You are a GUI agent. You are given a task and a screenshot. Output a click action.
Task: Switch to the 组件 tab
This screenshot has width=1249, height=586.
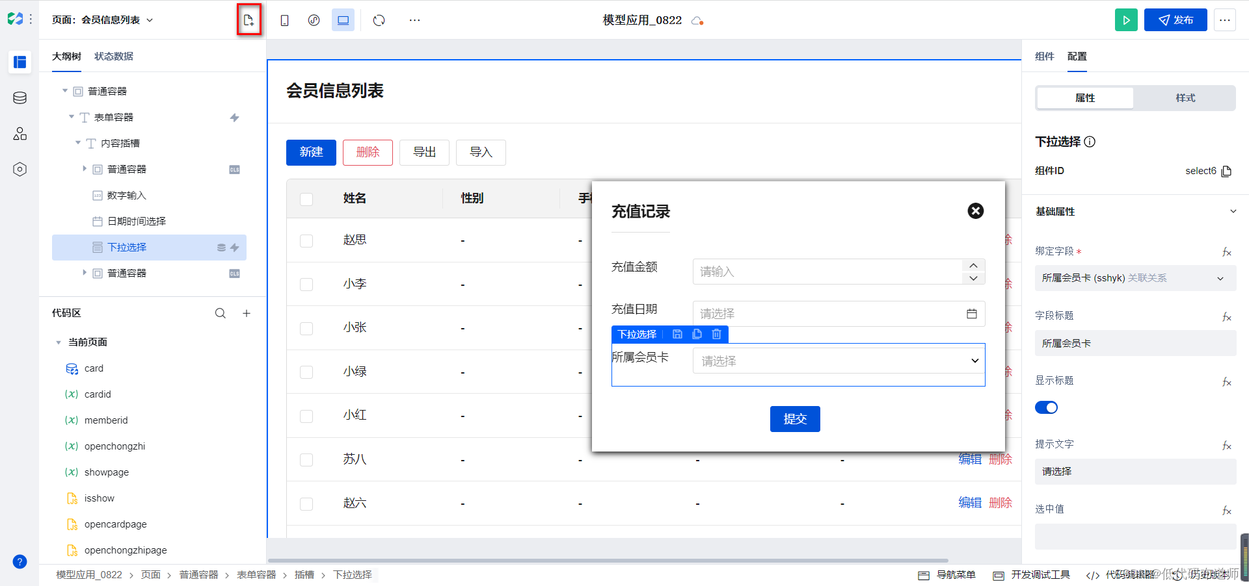[1045, 57]
